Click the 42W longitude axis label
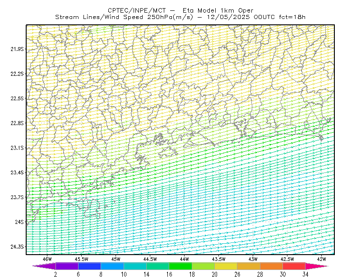Screen dimensions: 361x279 (322, 259)
